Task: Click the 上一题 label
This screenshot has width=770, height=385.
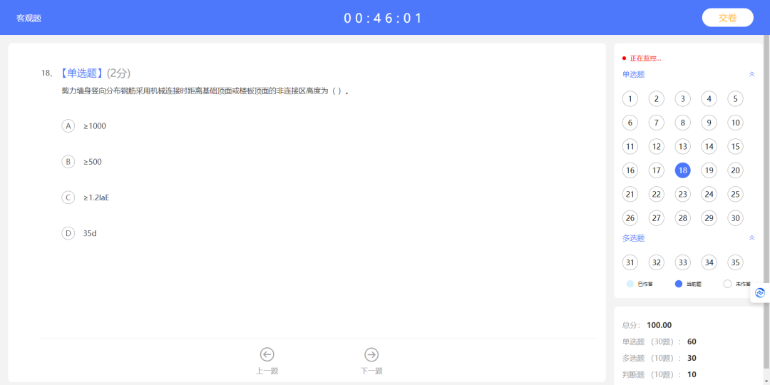Action: pos(267,371)
